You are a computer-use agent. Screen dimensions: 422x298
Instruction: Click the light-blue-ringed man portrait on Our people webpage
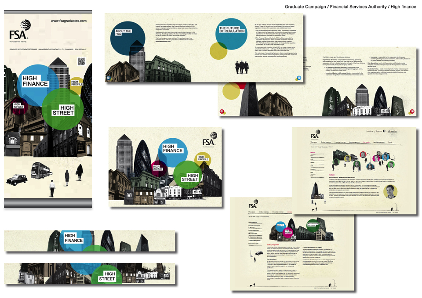tap(385, 157)
